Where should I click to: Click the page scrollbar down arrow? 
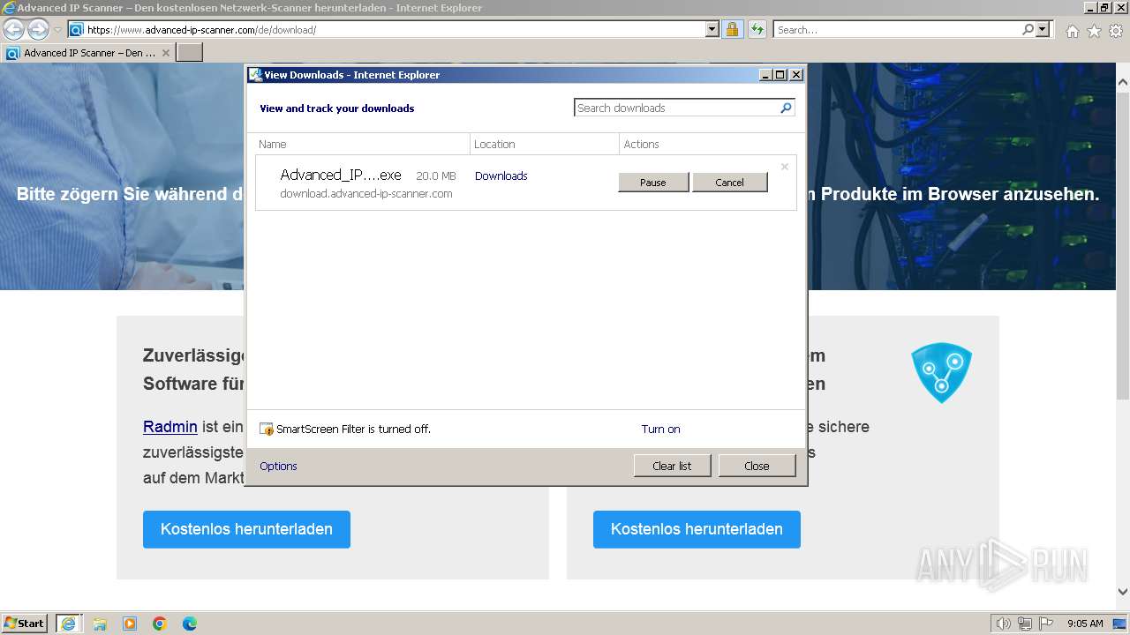[1122, 592]
